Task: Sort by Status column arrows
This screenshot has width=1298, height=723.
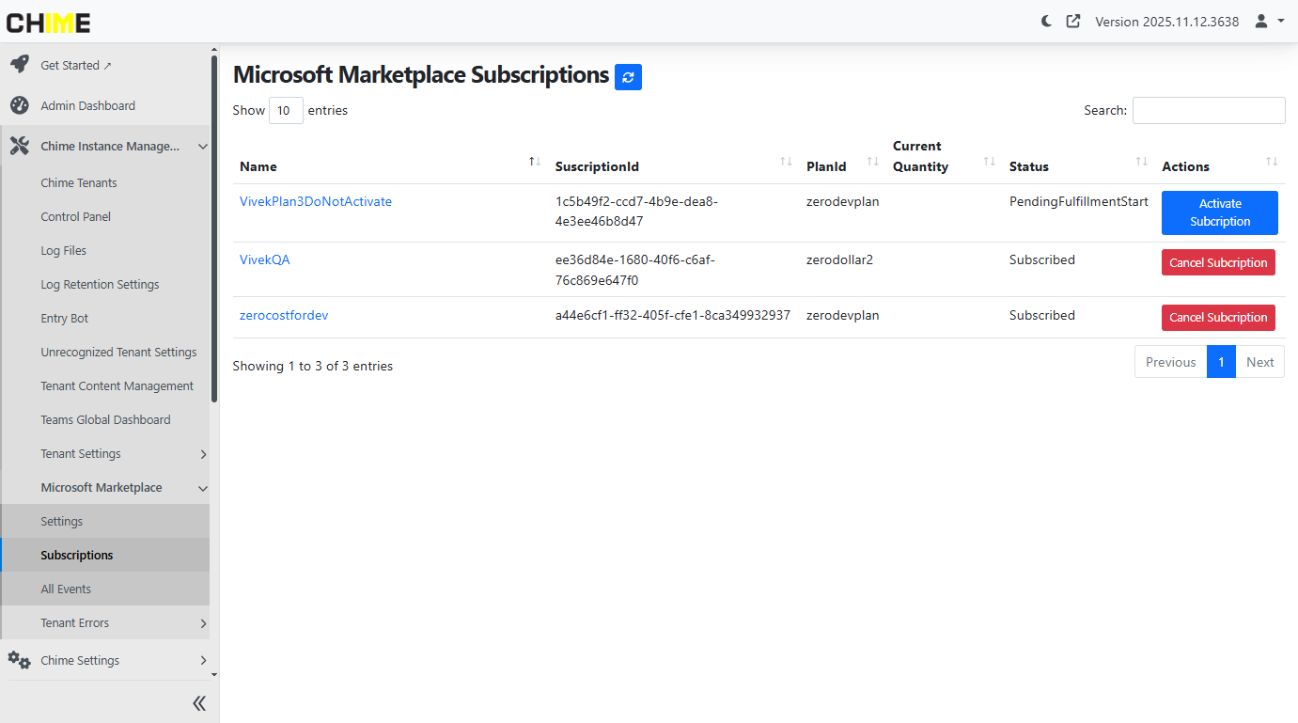Action: (x=1141, y=162)
